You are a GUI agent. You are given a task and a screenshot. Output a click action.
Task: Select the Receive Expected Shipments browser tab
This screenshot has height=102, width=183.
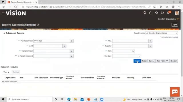[22, 2]
